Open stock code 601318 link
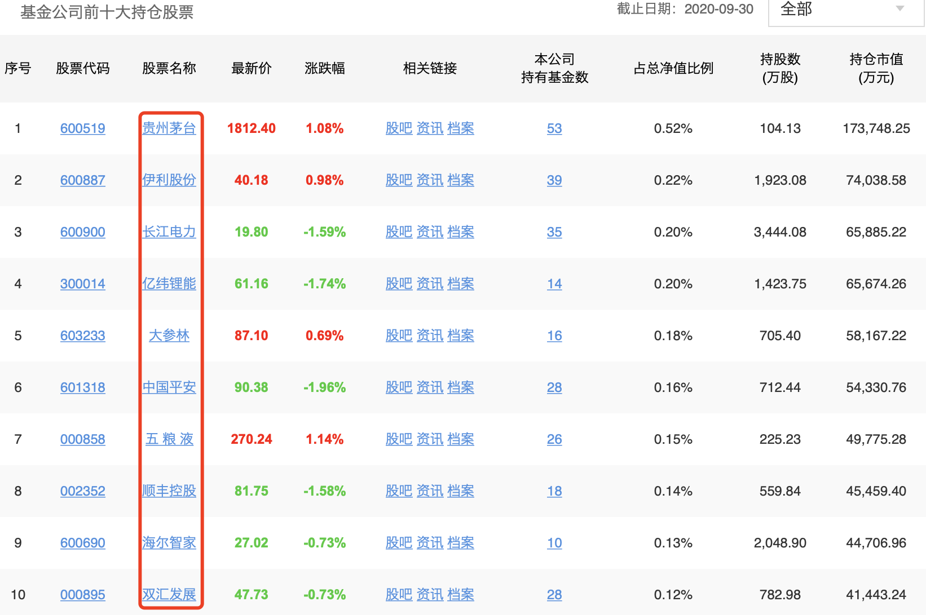Screen dimensions: 926x615 (83, 387)
